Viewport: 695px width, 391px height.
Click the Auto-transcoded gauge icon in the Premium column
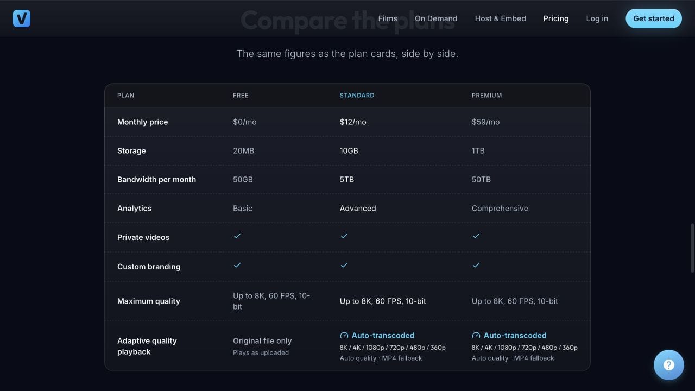(476, 336)
